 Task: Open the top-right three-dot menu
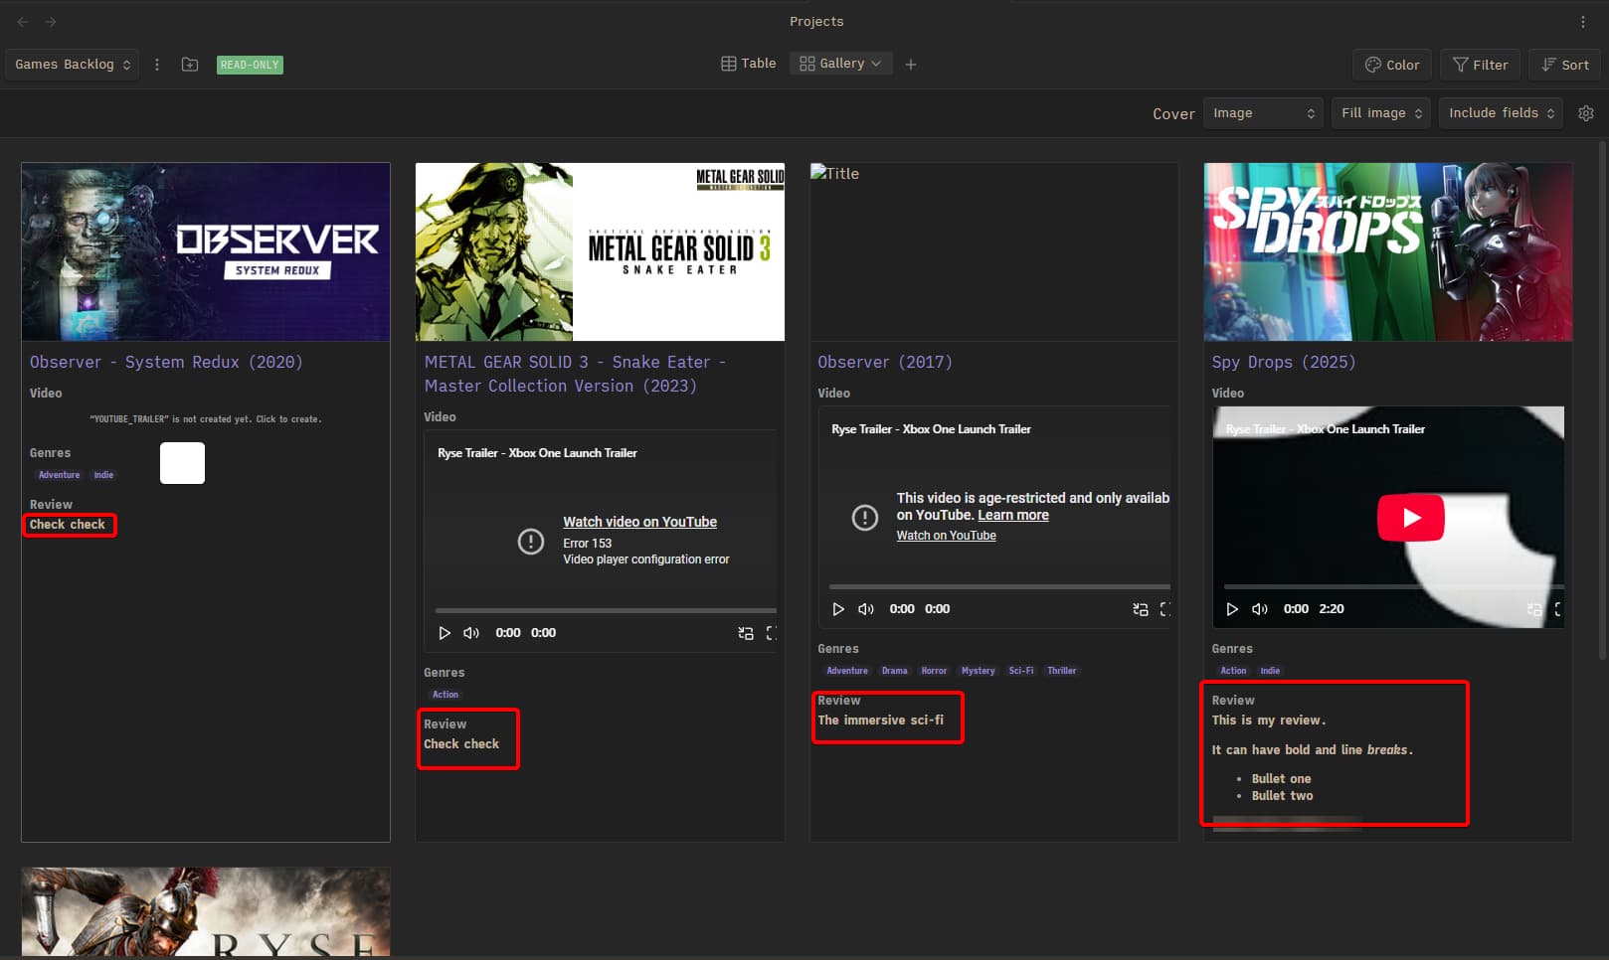click(1583, 22)
